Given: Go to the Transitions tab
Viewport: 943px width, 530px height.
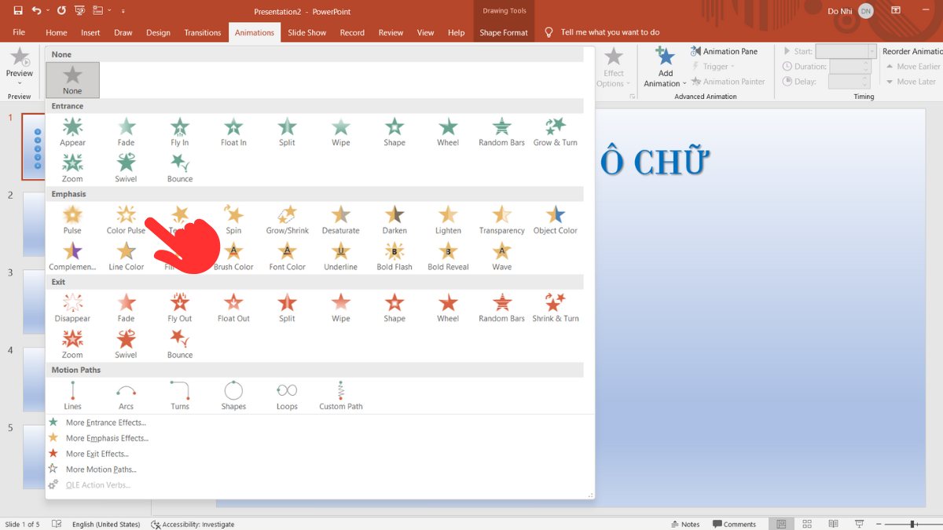Looking at the screenshot, I should point(203,32).
